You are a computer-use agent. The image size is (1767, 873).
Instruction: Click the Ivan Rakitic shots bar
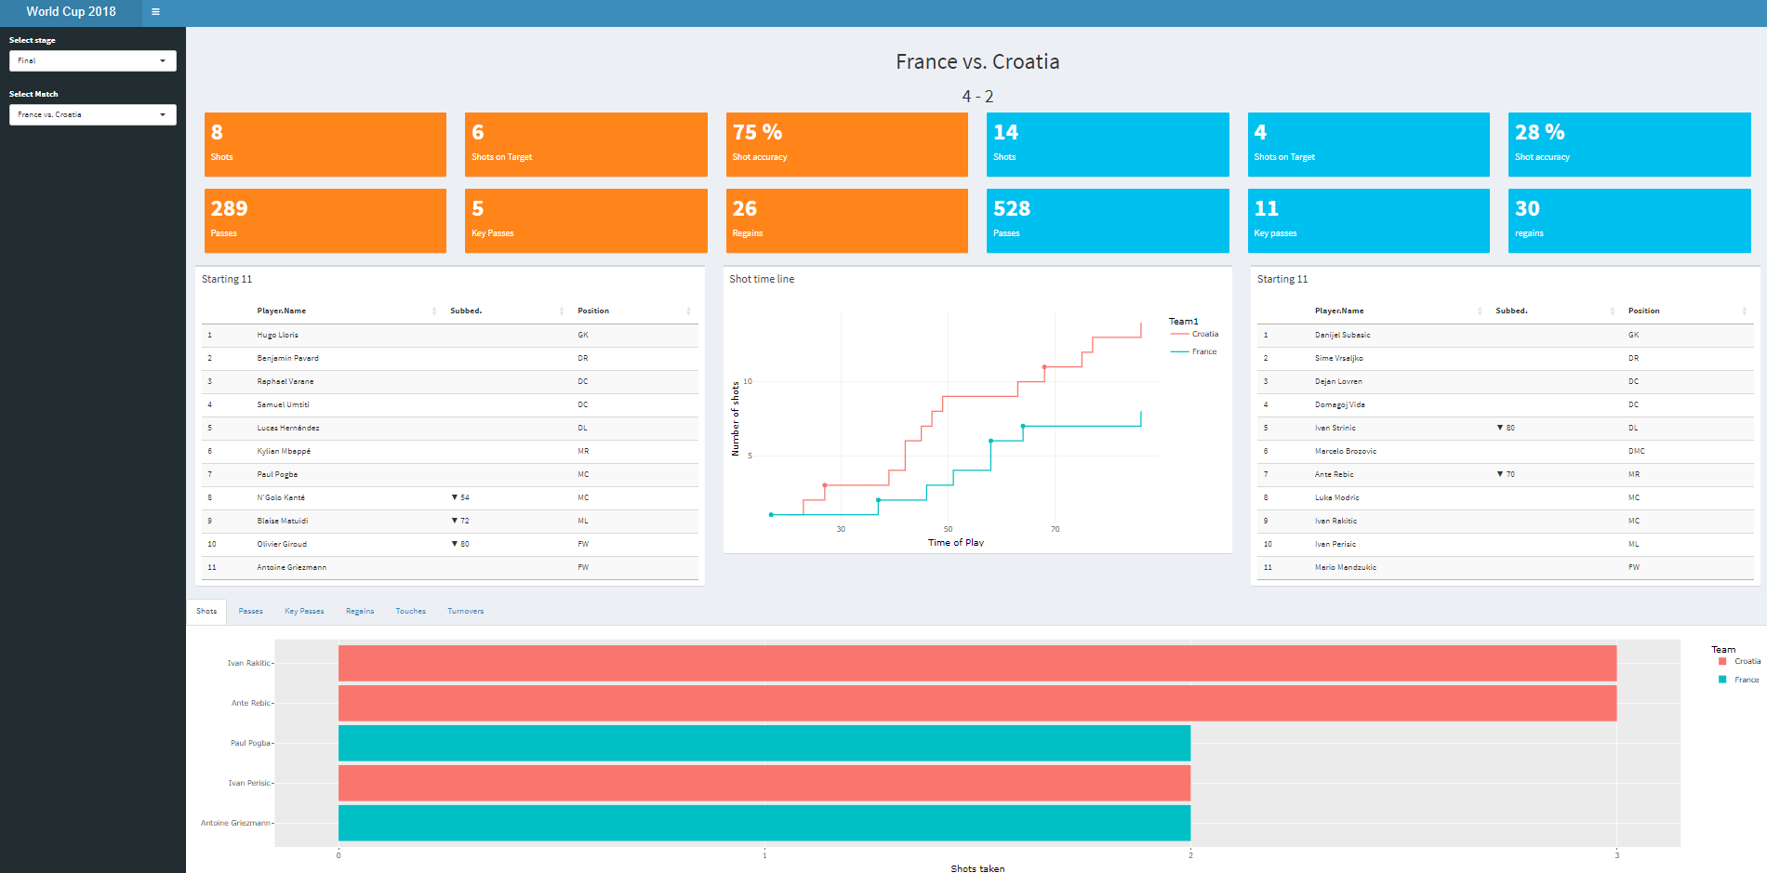976,663
